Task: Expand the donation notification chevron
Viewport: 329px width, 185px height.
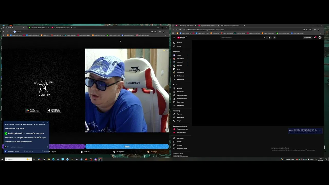Action: 320,131
